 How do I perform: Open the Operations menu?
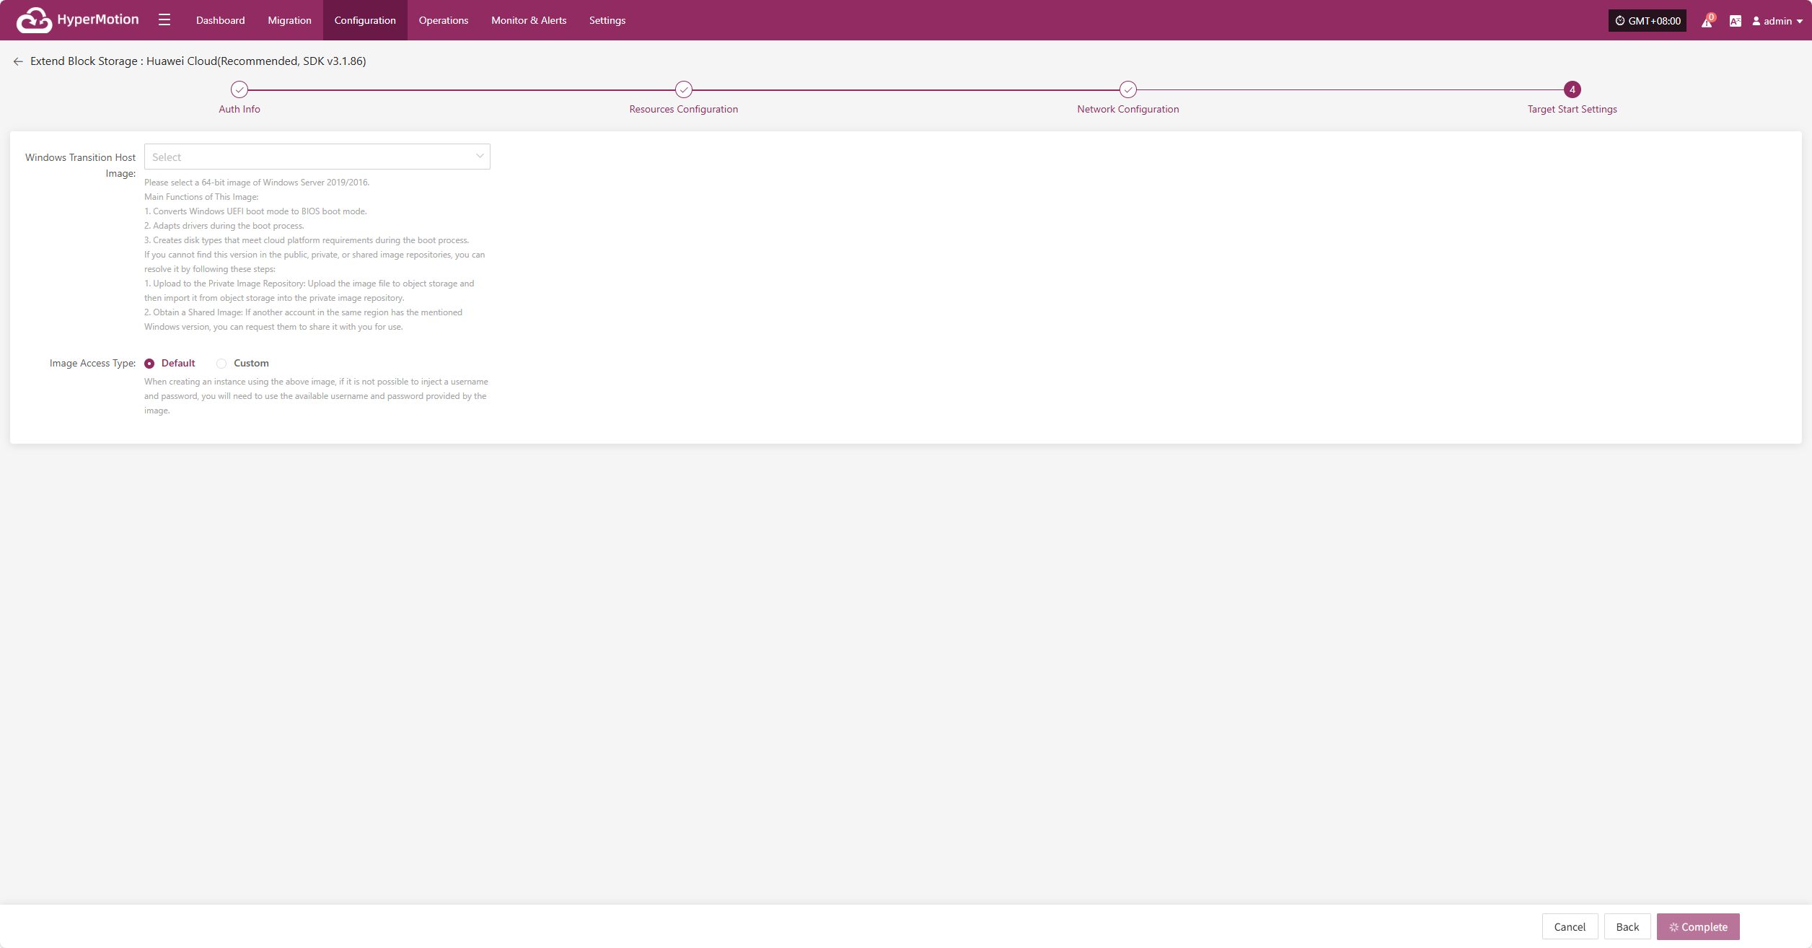444,20
